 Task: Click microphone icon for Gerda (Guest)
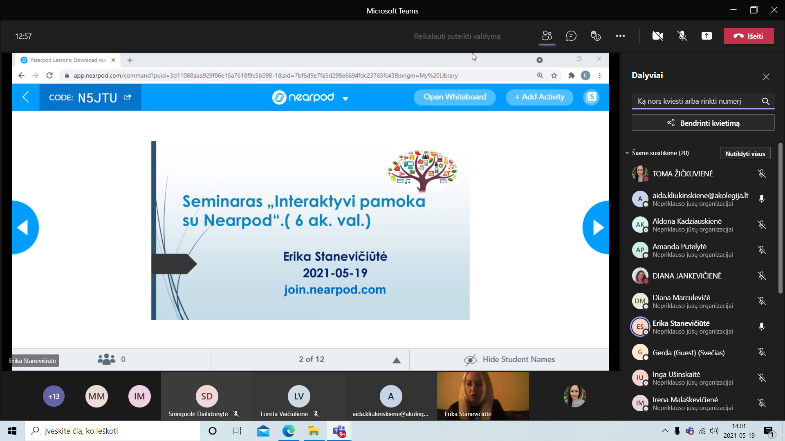point(761,352)
